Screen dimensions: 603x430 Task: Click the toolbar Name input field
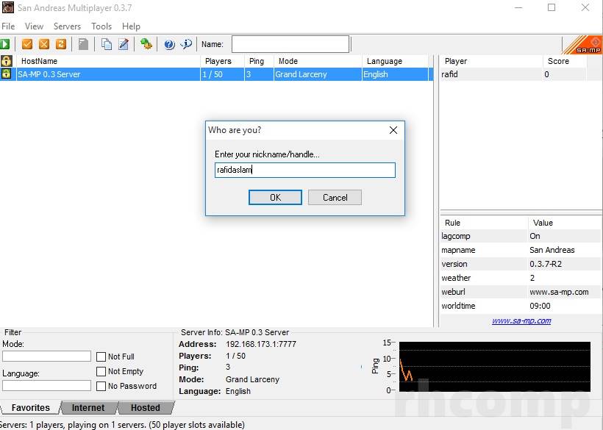tap(290, 44)
